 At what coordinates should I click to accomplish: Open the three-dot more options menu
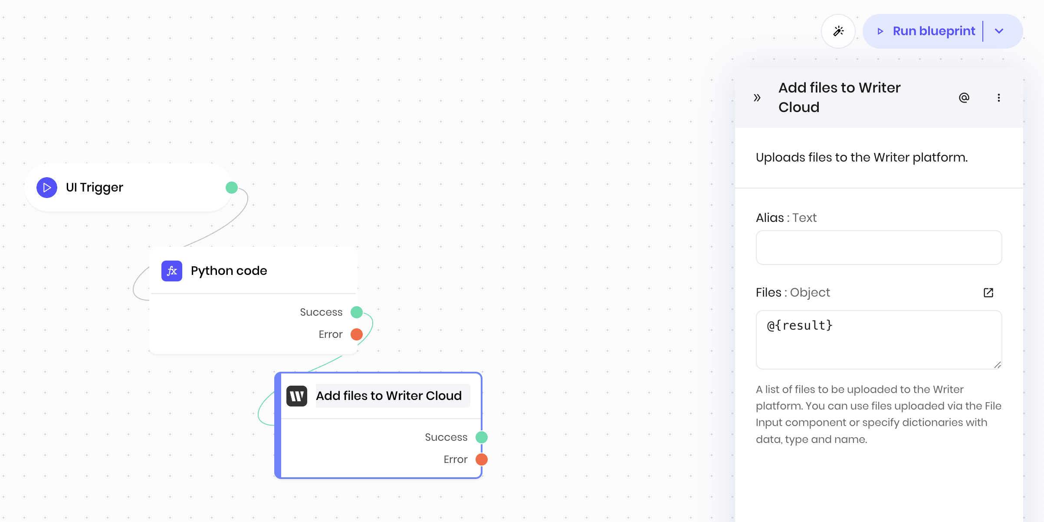click(998, 98)
